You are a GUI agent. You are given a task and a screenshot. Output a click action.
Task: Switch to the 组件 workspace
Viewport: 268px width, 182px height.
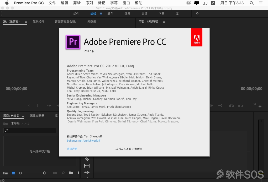point(76,14)
